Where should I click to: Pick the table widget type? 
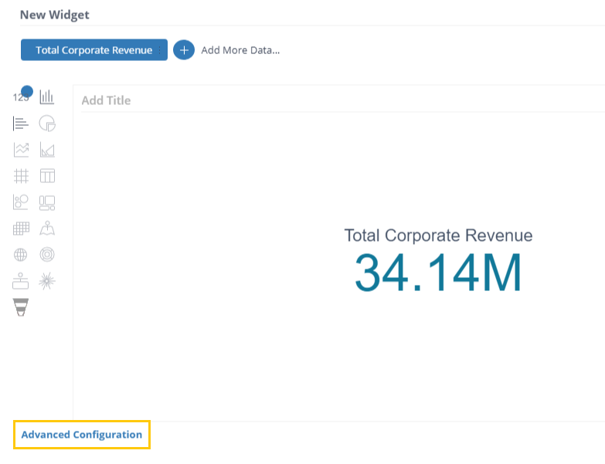tap(47, 176)
